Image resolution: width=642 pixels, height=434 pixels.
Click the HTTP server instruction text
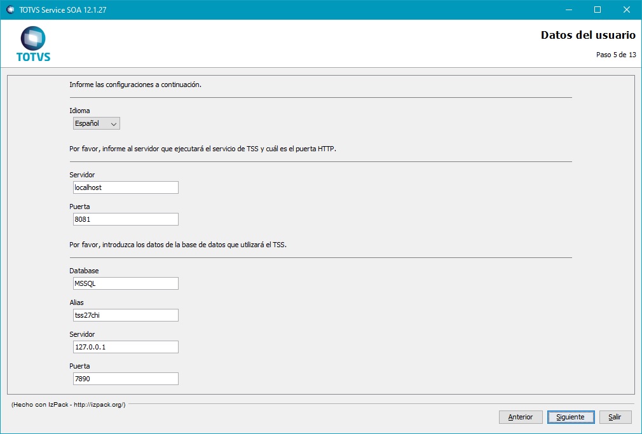tap(203, 149)
